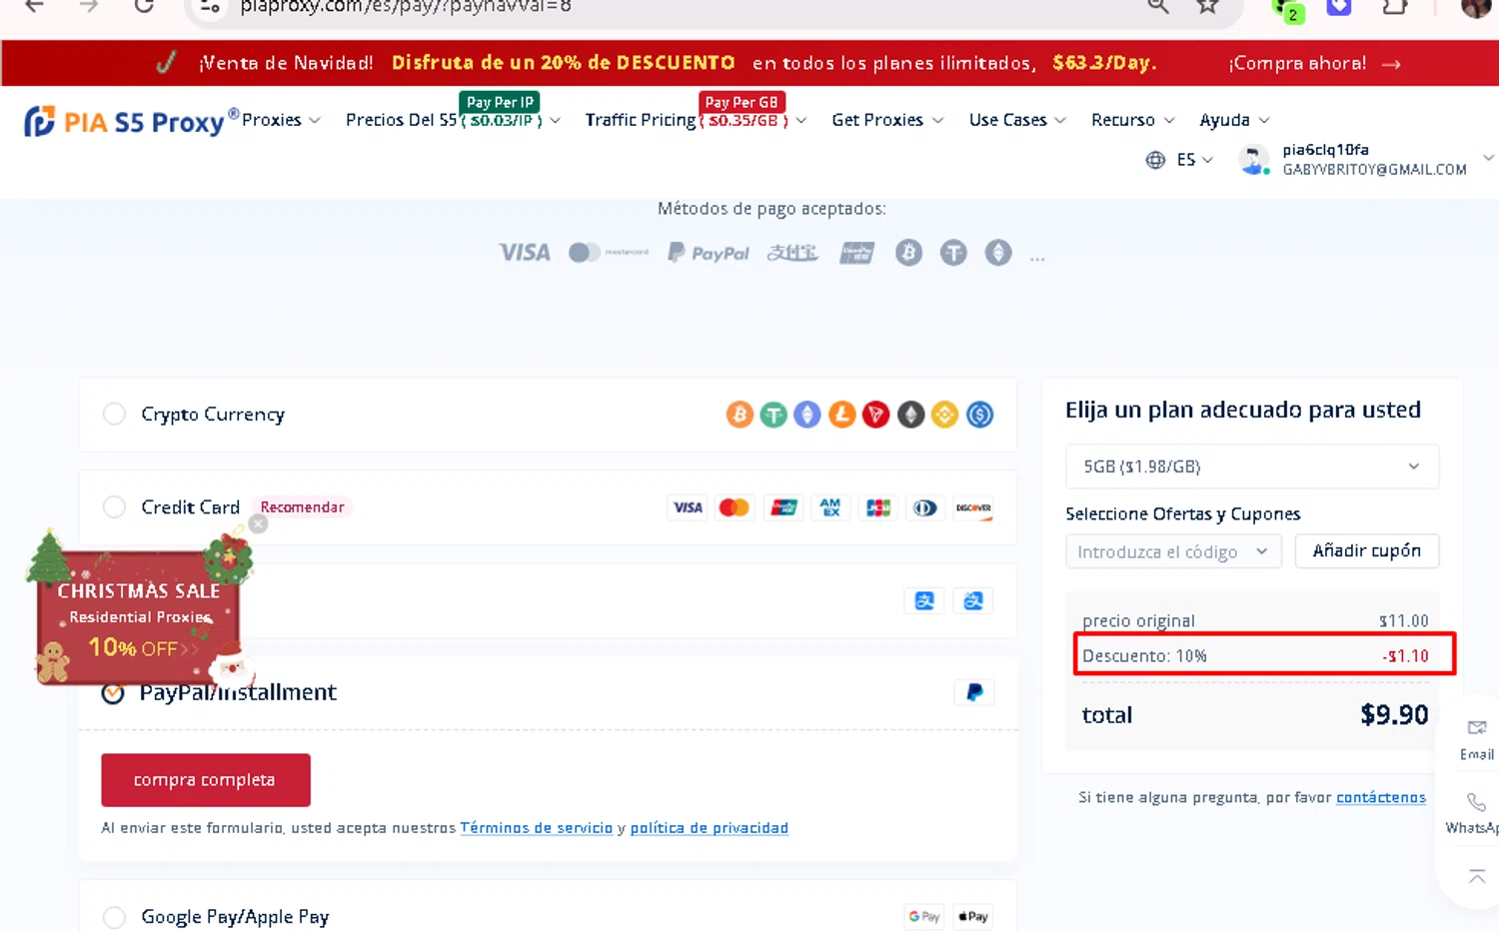The image size is (1499, 932).
Task: Open the Ayuda menu
Action: coord(1234,120)
